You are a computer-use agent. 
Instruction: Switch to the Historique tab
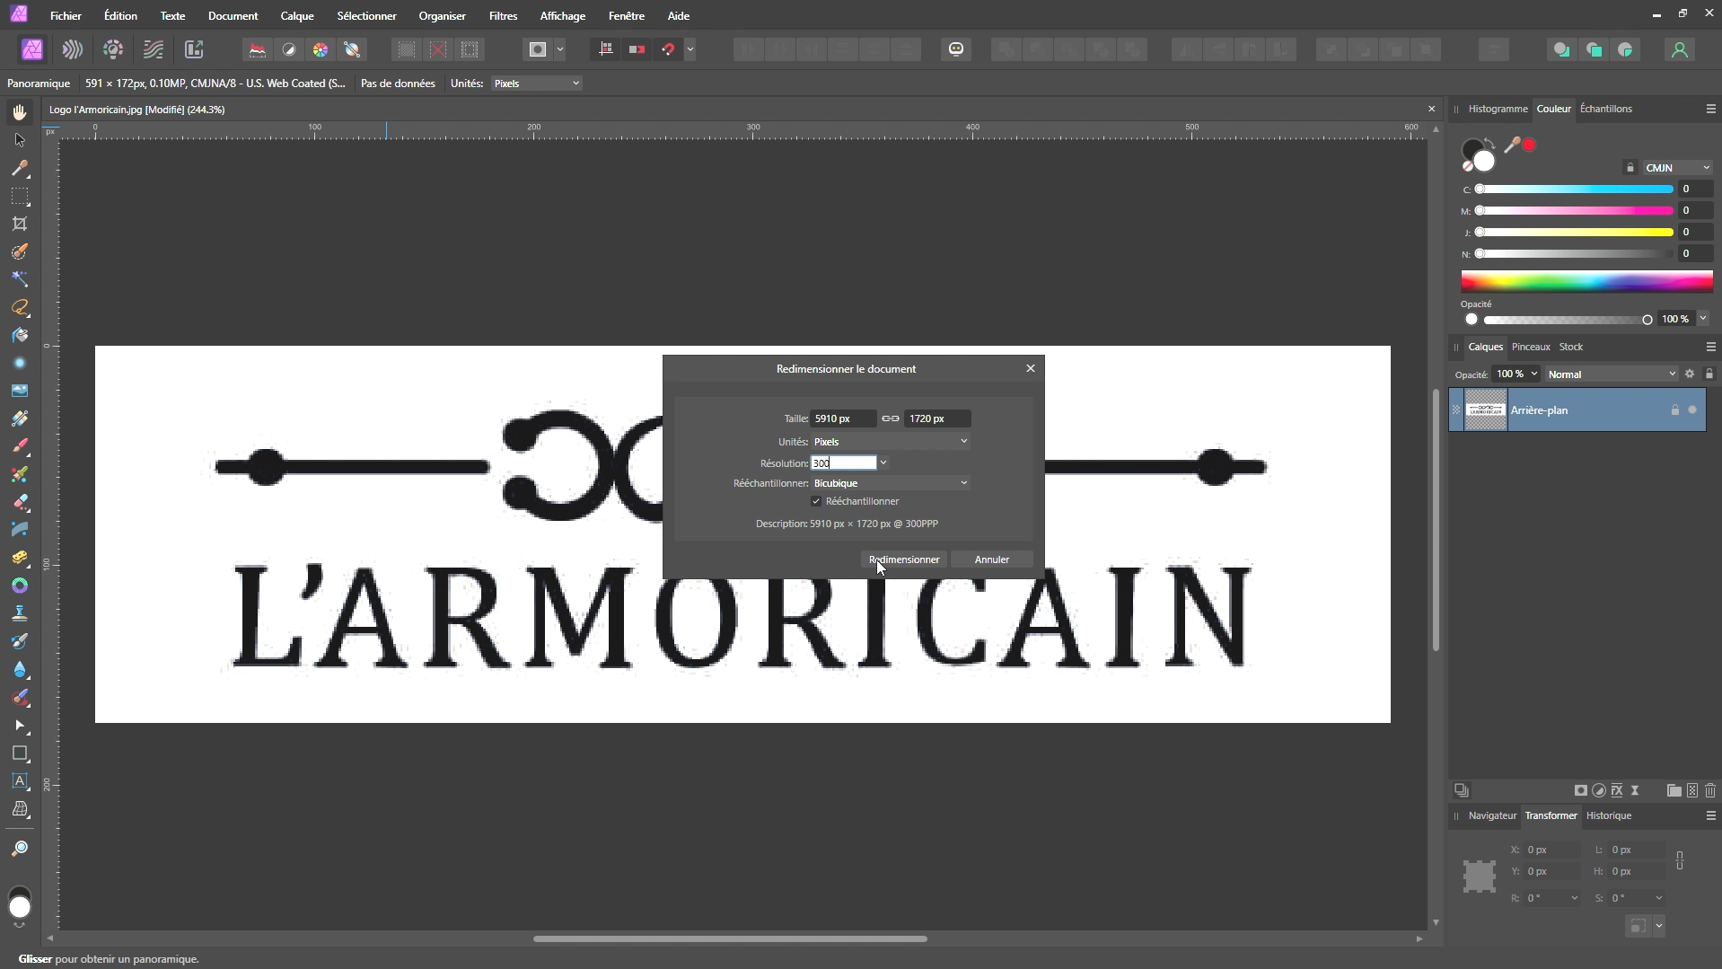(1608, 815)
